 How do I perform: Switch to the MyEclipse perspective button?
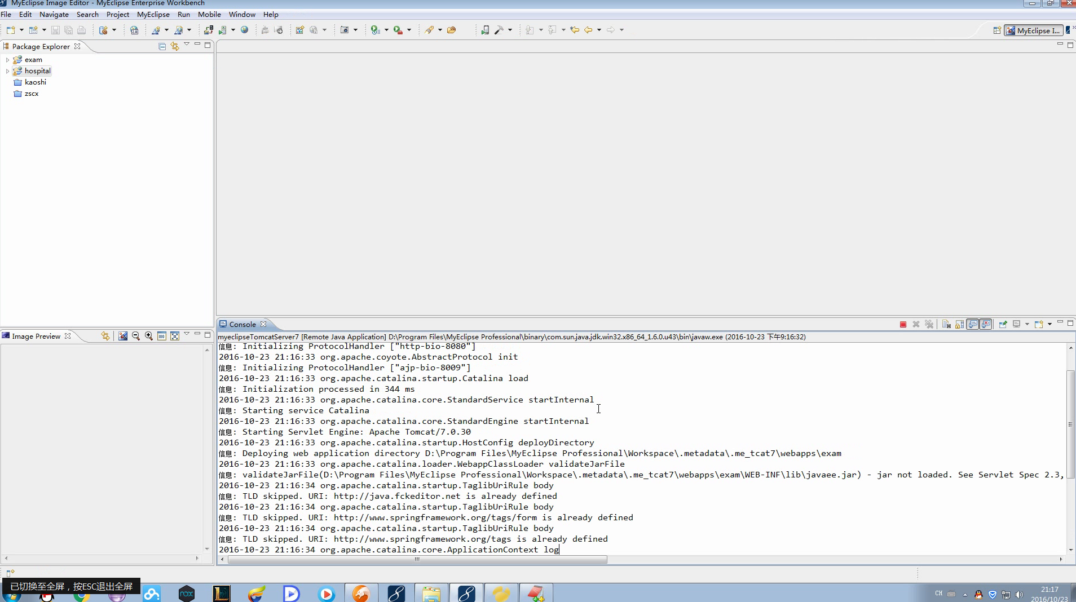pyautogui.click(x=1034, y=30)
